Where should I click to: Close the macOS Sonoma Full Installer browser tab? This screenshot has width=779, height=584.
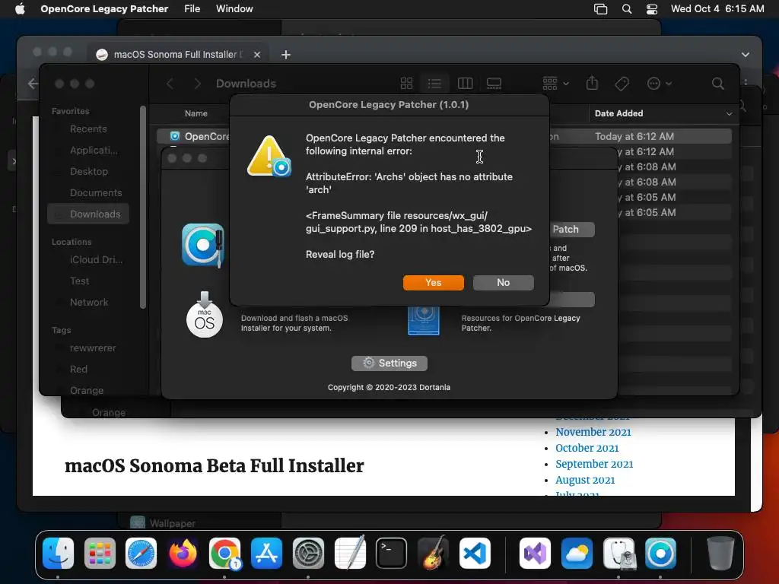coord(257,55)
